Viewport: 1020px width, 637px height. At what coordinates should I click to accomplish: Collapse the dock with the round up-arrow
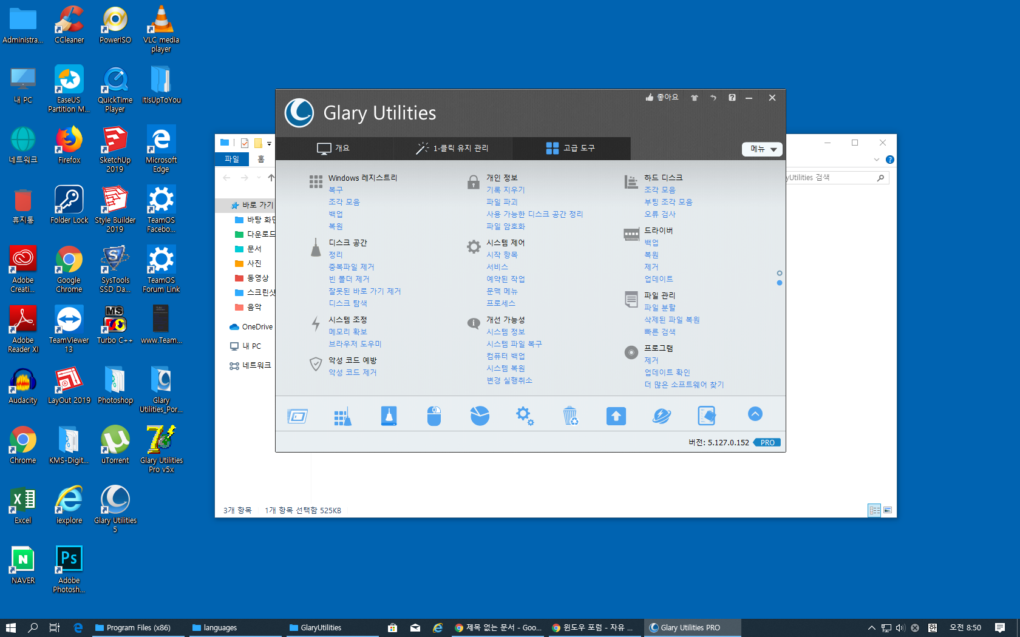pos(755,414)
